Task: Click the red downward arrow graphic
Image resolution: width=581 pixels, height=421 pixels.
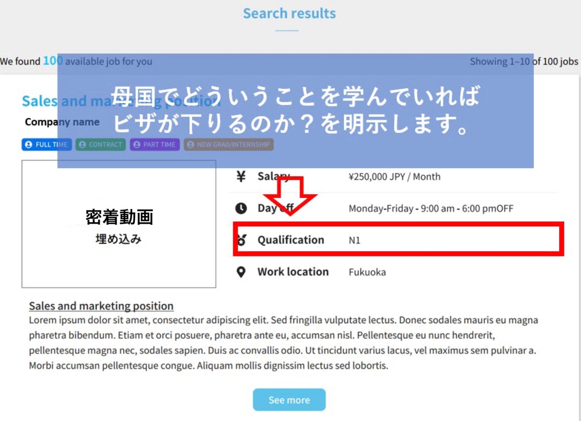Action: [x=292, y=195]
